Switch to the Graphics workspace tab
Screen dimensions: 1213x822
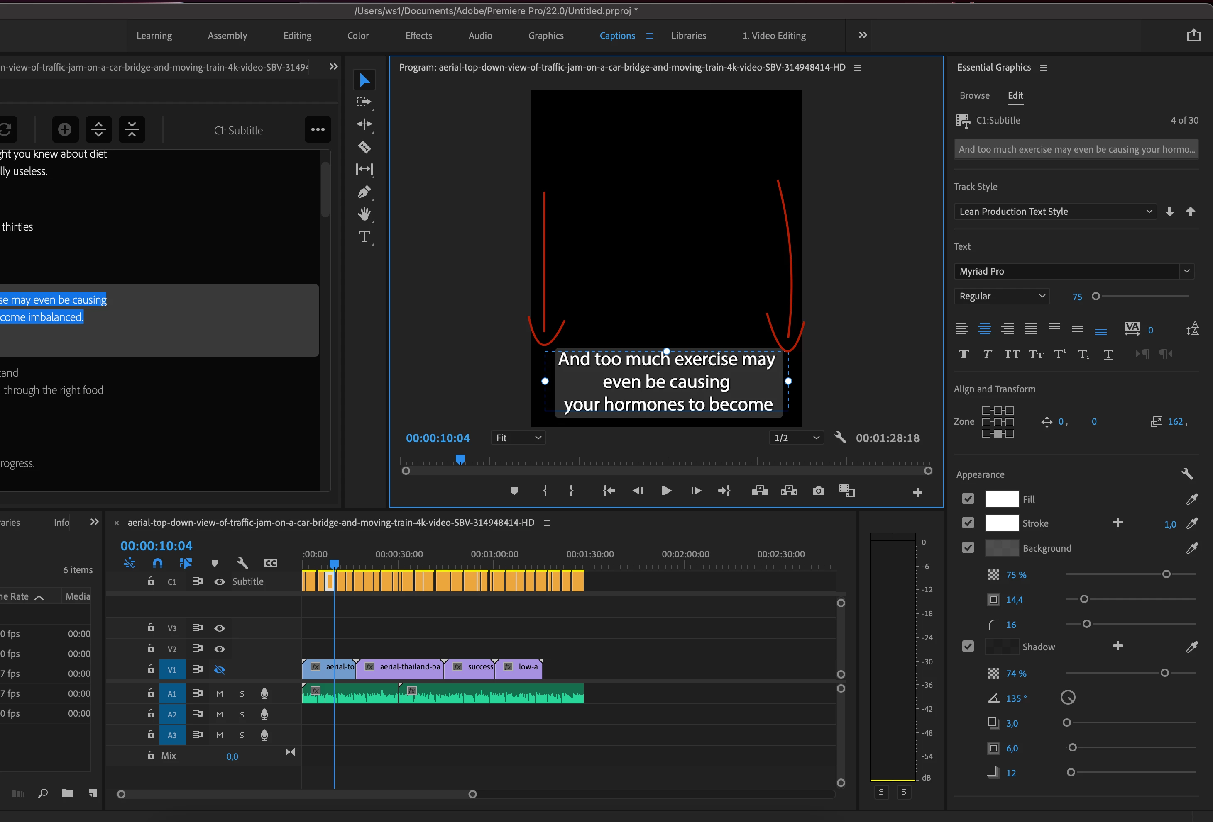click(545, 36)
